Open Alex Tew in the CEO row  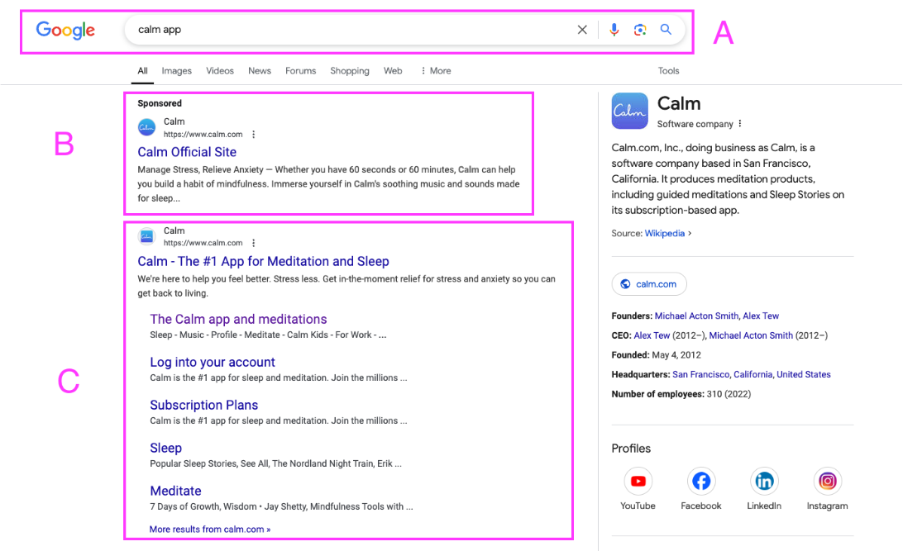point(652,335)
